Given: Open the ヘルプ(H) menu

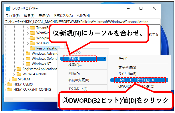Looking at the screenshot, I should [83, 16].
